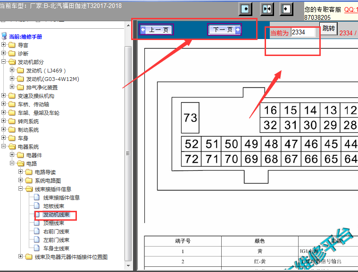Expand the 诊断 folder
Viewport: 358px width, 272px height.
click(3, 53)
